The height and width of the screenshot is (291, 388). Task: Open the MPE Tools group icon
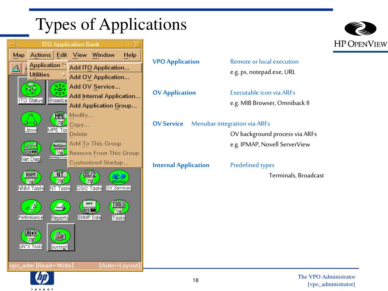59,119
